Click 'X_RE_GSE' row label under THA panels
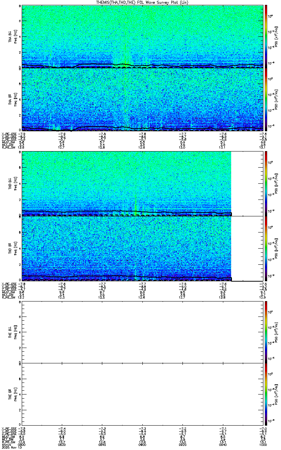 8,134
